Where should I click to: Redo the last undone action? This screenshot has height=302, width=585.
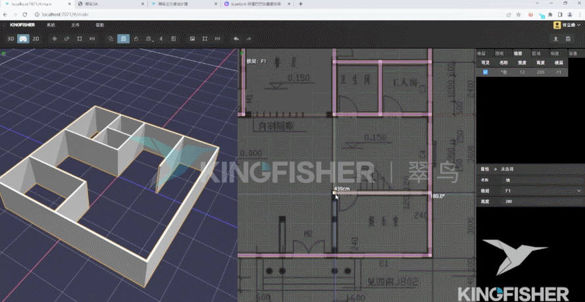(x=249, y=39)
